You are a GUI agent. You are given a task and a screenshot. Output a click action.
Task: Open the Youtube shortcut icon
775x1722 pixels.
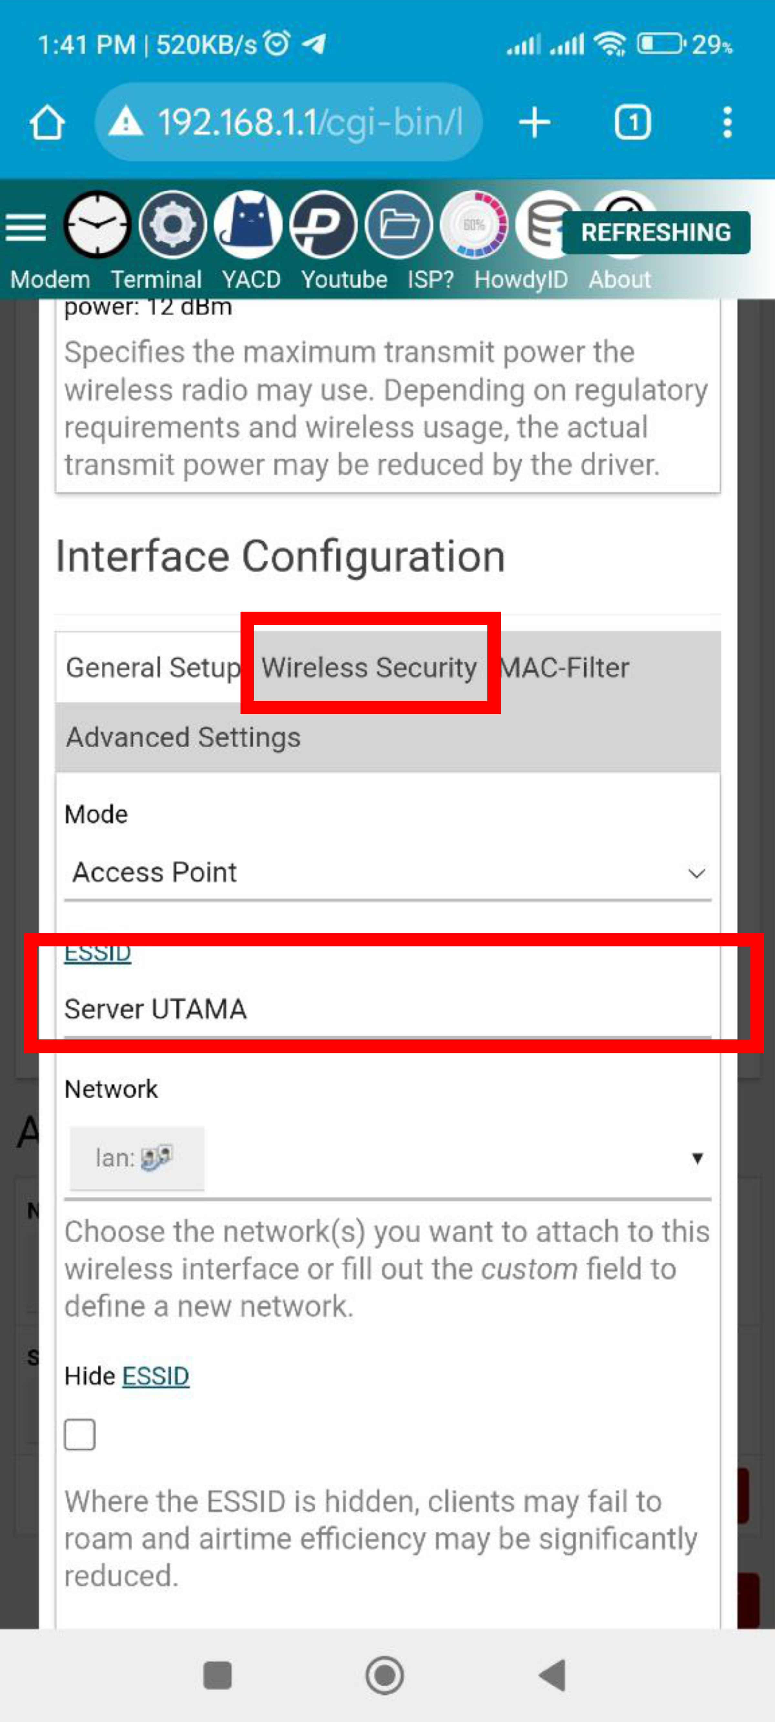tap(324, 225)
